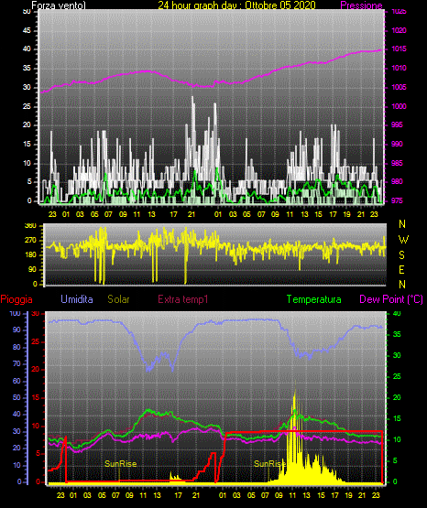Click the green '40' temperature axis value

click(397, 313)
